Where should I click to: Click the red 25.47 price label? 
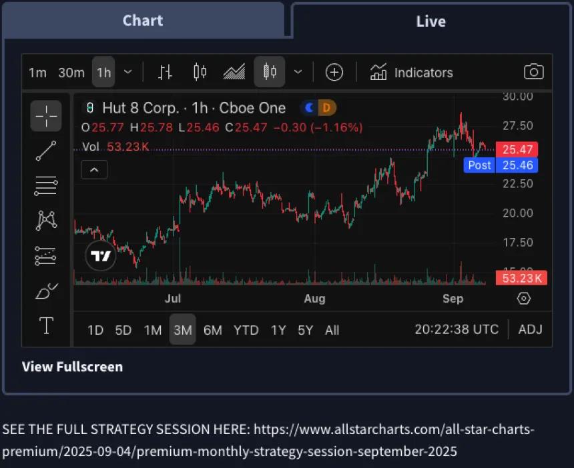tap(517, 149)
